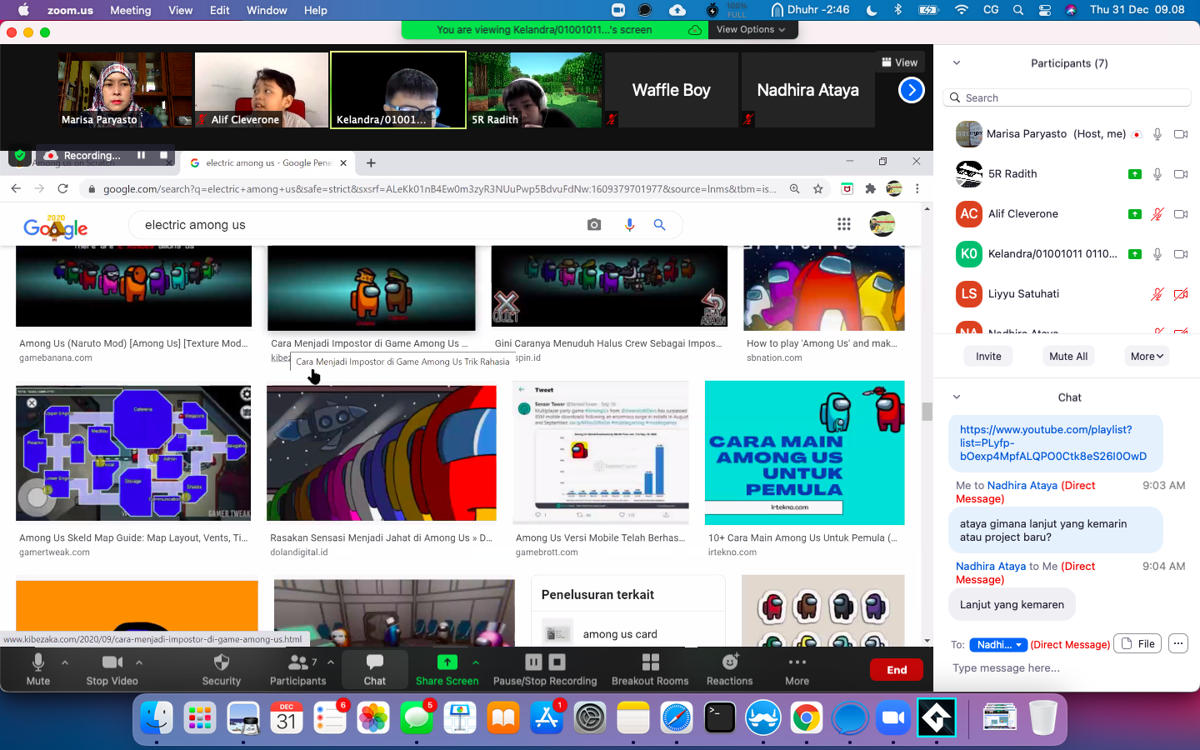
Task: Collapse the Participants panel chevron
Action: 957,62
